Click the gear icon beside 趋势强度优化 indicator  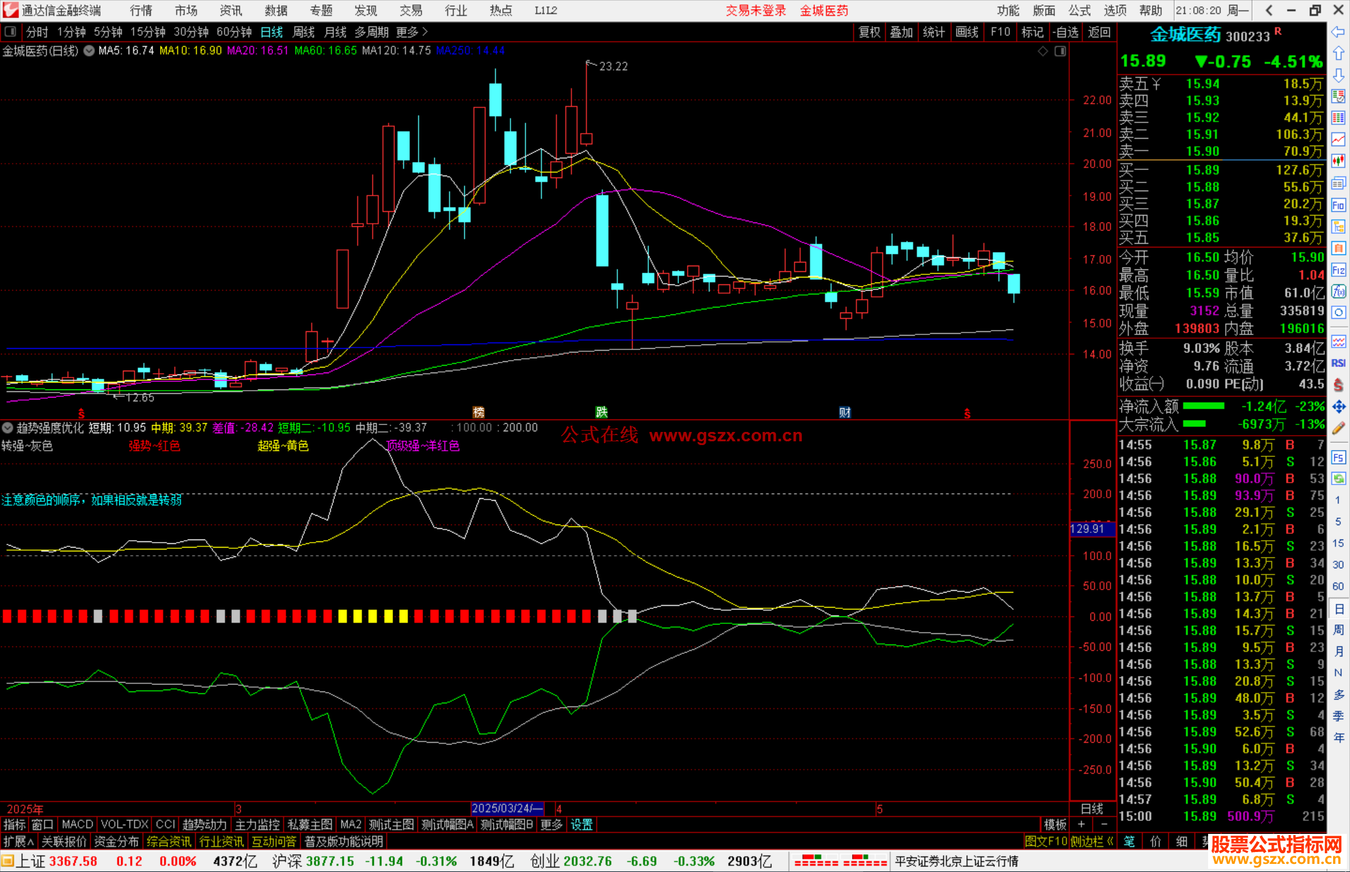coord(7,428)
